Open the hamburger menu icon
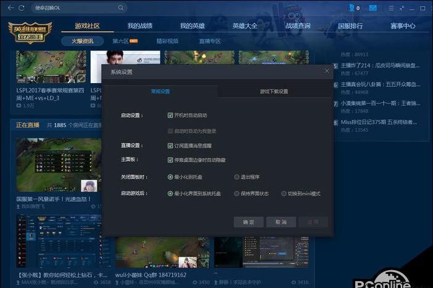Viewport: 433px width, 288px height. [391, 8]
